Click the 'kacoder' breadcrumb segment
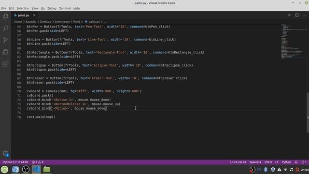This screenshot has width=309, height=174. [31, 22]
